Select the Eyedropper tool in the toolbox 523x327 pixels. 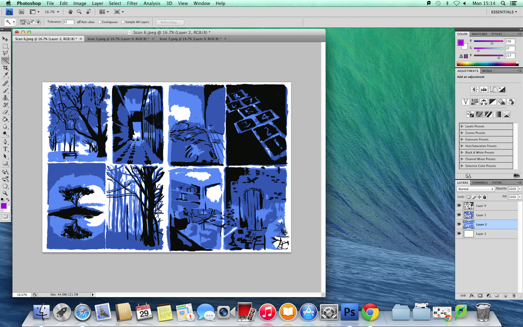[5, 75]
